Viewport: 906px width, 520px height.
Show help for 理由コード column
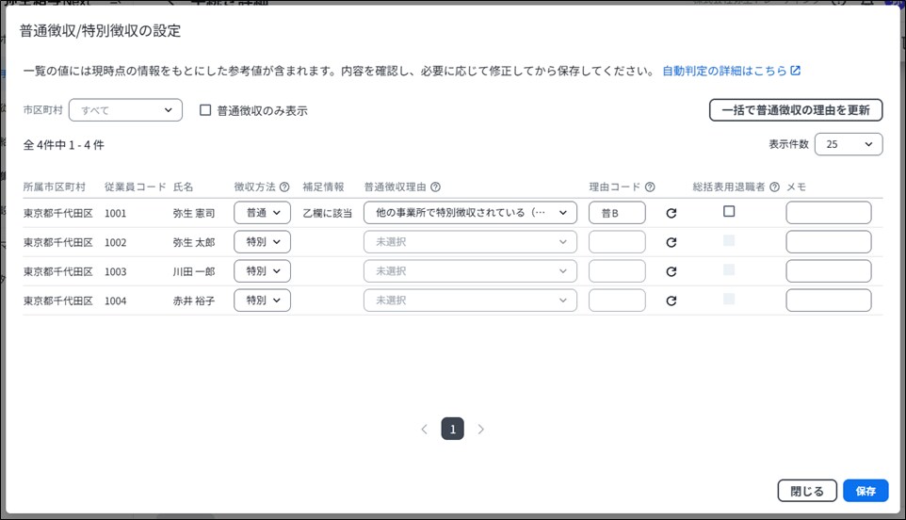(x=650, y=187)
